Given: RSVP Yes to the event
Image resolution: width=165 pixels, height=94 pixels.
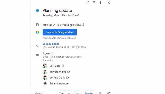Looking at the screenshot, I should (x=61, y=93).
